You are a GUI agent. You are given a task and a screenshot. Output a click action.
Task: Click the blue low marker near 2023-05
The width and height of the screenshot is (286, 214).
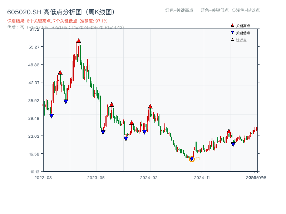coord(102,131)
